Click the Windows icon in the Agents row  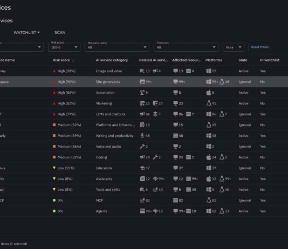[209, 211]
